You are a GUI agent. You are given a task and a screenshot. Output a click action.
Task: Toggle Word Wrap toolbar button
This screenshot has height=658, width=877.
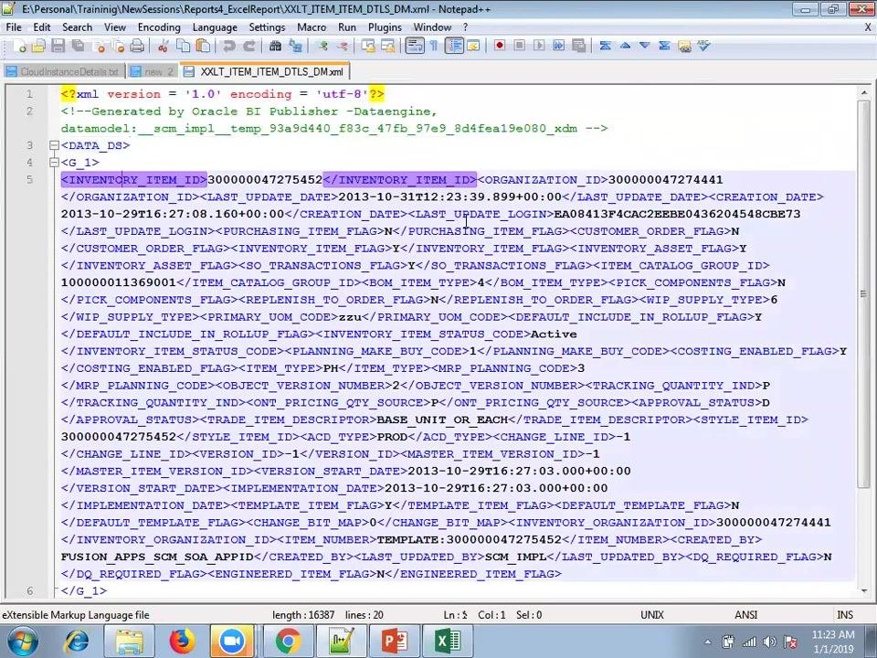414,46
